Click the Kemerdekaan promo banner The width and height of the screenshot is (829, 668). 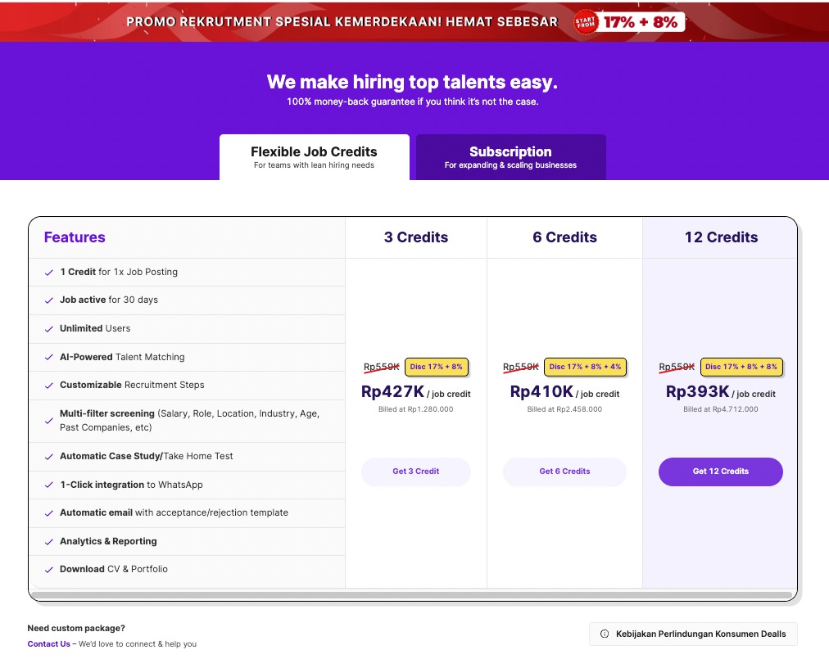pyautogui.click(x=344, y=22)
